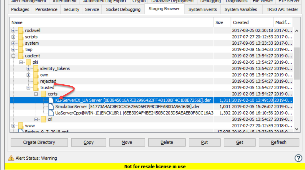305x170 pixels.
Task: Click the KEPServerEX_UA Server file icon
Action: coord(51,100)
